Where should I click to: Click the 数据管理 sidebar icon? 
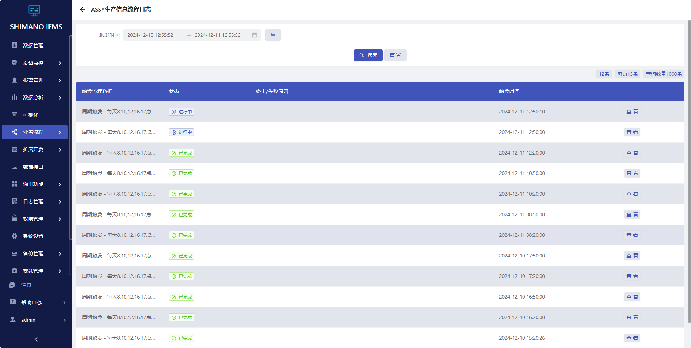tap(14, 45)
